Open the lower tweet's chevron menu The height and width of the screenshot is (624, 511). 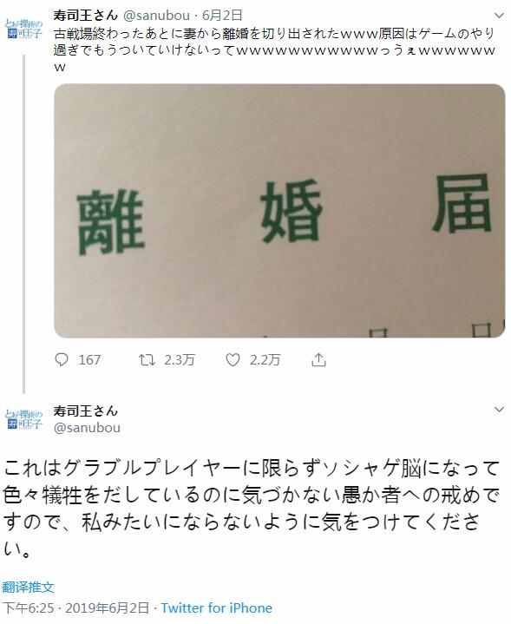499,410
